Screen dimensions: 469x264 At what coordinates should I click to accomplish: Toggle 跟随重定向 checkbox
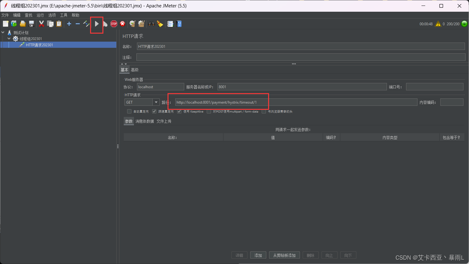pos(154,111)
